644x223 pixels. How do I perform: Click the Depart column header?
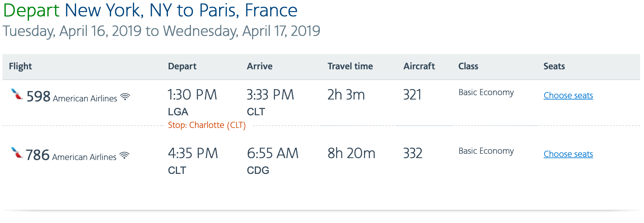pyautogui.click(x=182, y=66)
